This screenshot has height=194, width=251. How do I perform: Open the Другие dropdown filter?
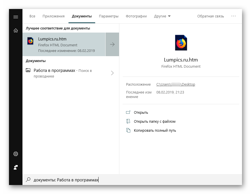(162, 16)
